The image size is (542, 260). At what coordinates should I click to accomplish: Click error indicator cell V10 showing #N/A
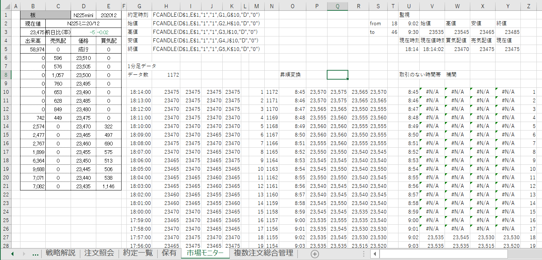432,92
